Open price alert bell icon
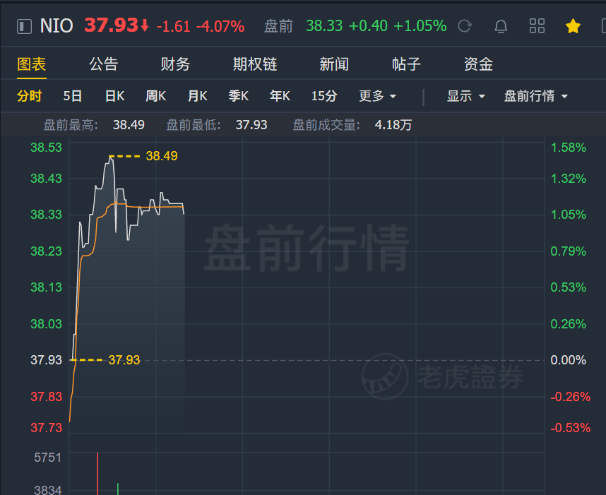 tap(501, 26)
